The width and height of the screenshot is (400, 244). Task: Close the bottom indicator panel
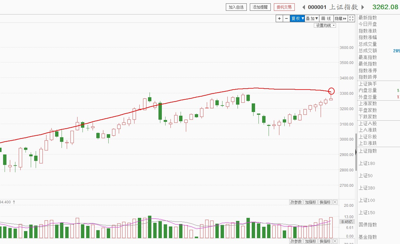pos(335,241)
